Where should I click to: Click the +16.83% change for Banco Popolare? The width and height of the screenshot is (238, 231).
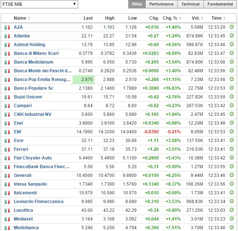172,88
